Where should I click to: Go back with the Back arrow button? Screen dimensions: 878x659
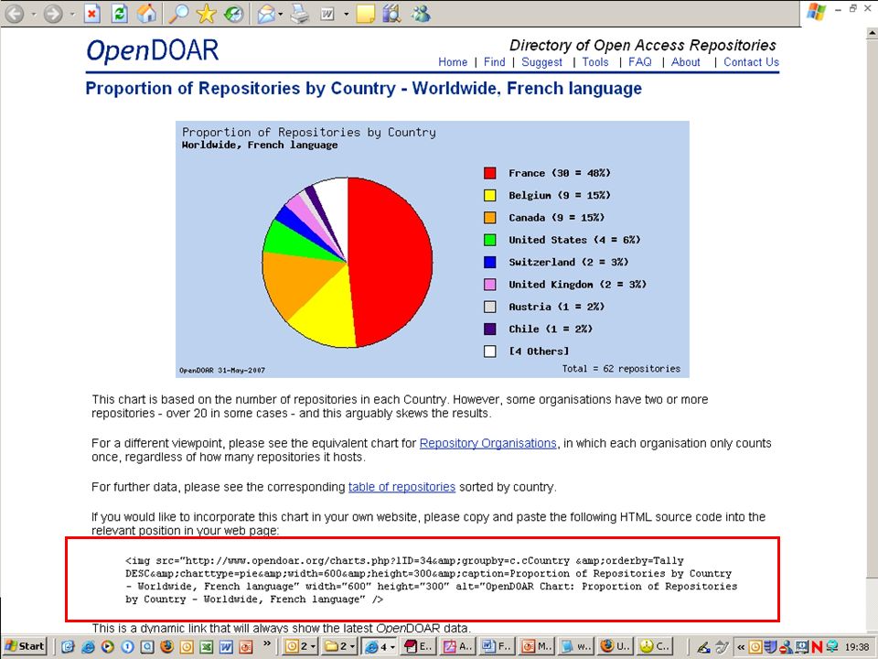(16, 14)
